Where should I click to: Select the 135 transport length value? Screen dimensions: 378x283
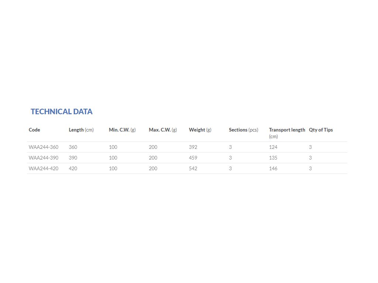tap(273, 158)
